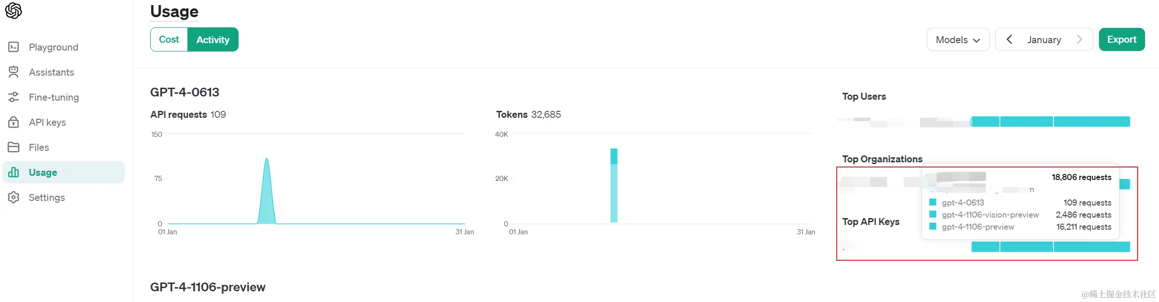1159x302 pixels.
Task: Open the Assistants page in sidebar
Action: (x=51, y=72)
